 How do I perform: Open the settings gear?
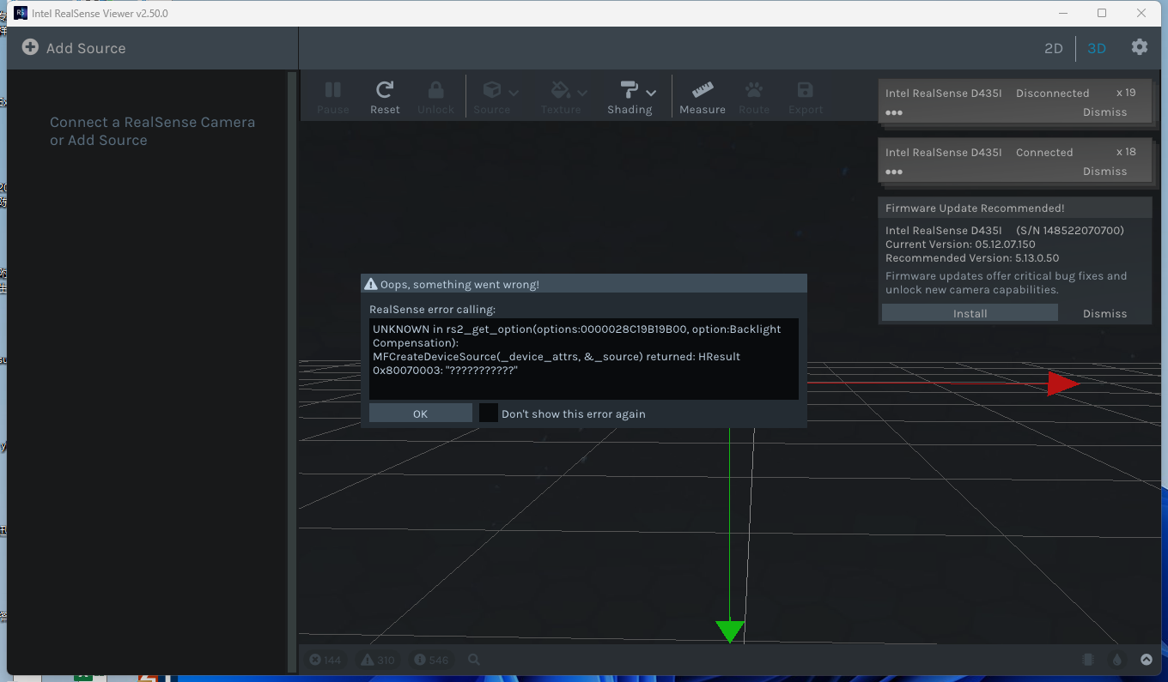pos(1140,48)
